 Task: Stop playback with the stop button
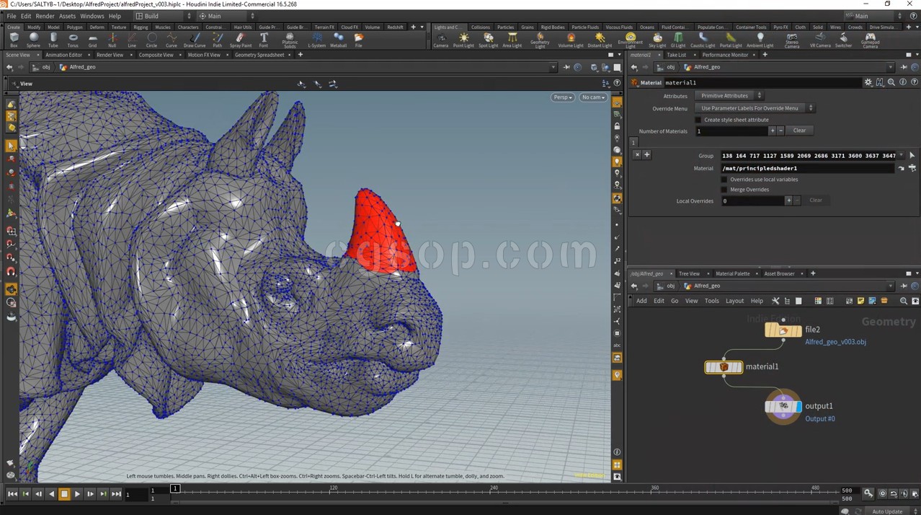pos(64,494)
